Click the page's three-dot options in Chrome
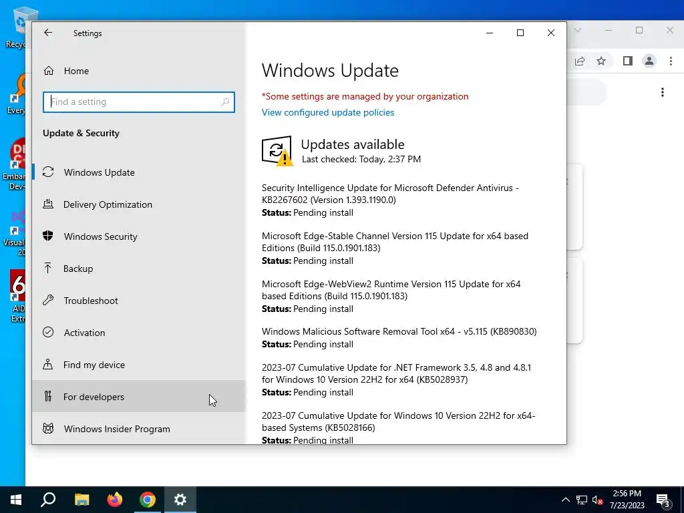The height and width of the screenshot is (513, 684). [662, 92]
